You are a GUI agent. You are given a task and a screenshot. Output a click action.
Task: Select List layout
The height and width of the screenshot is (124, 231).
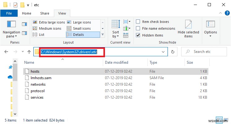(x=38, y=35)
